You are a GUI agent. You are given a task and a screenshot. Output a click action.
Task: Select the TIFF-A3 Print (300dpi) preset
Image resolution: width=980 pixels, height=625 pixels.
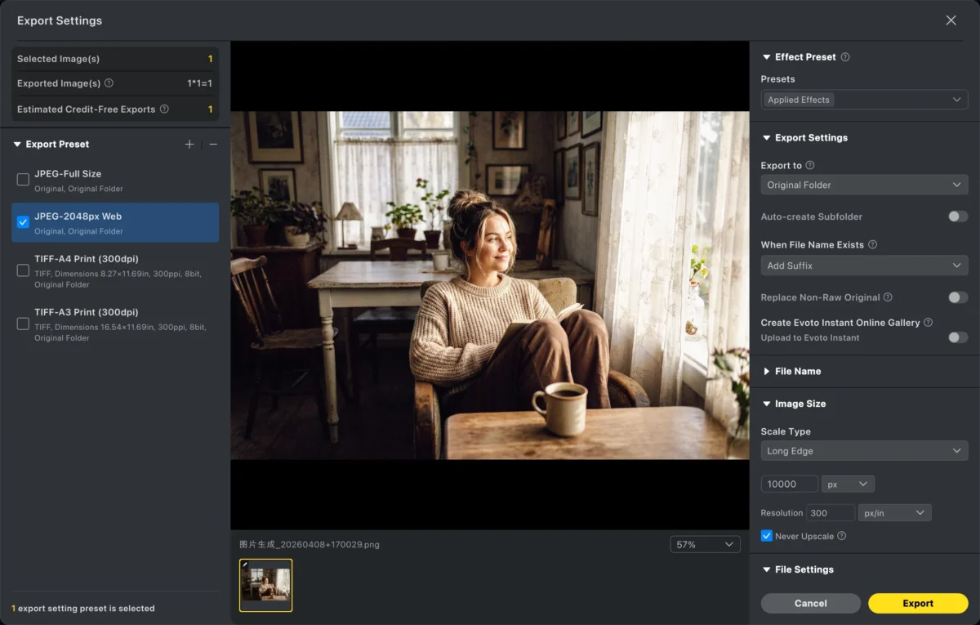[x=23, y=324]
